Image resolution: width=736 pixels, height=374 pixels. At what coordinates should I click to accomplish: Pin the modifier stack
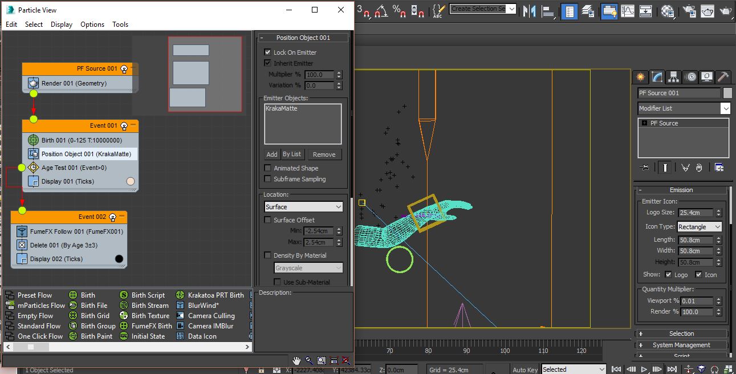click(645, 167)
